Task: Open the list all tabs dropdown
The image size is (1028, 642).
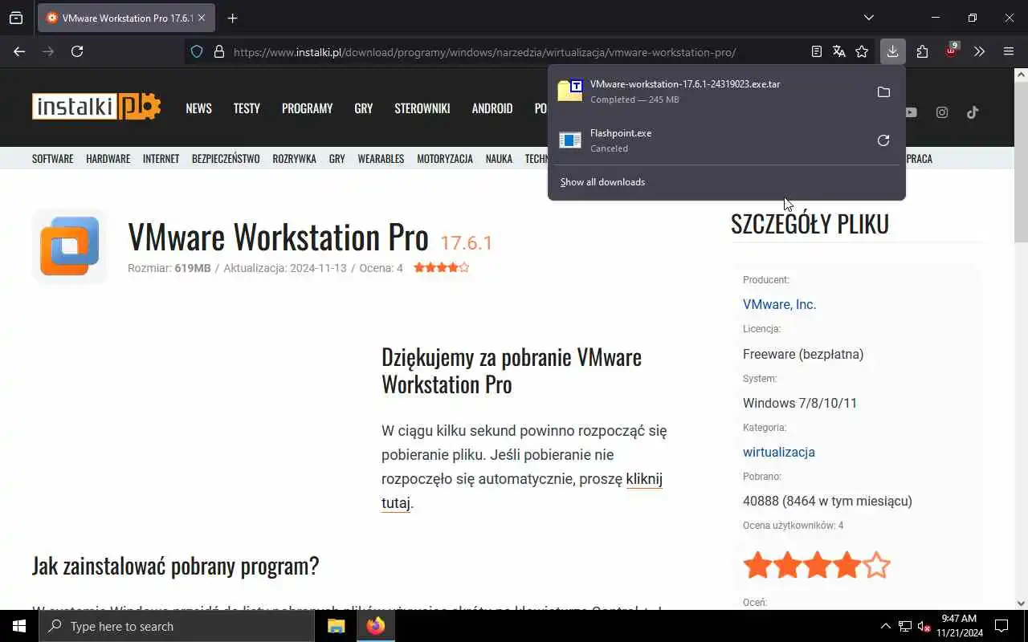Action: click(868, 18)
